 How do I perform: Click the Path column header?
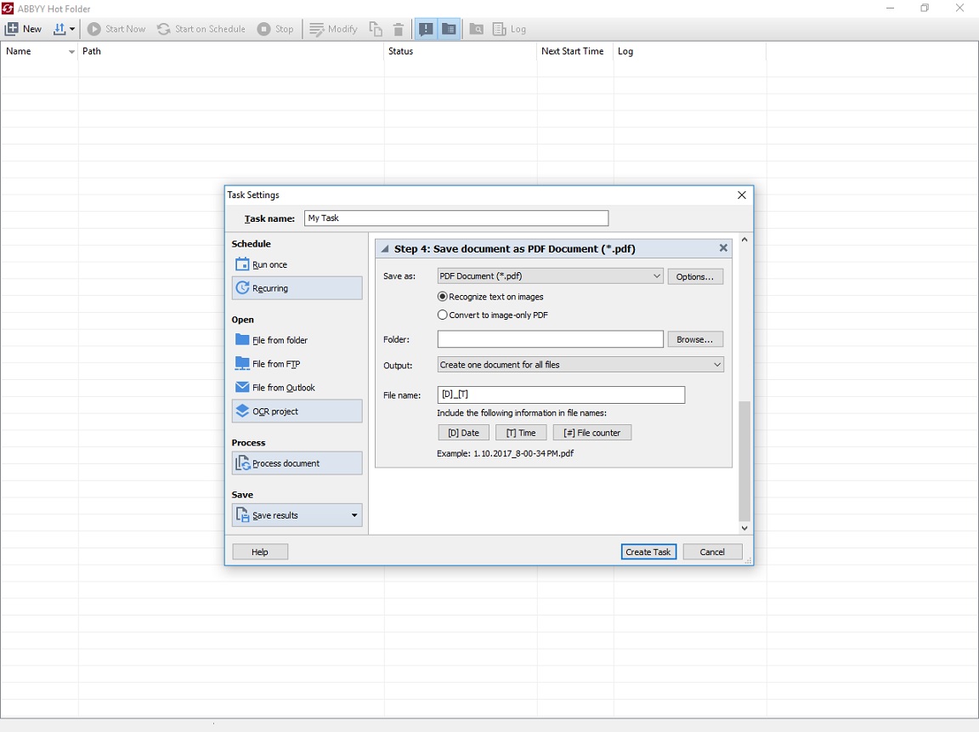(231, 51)
